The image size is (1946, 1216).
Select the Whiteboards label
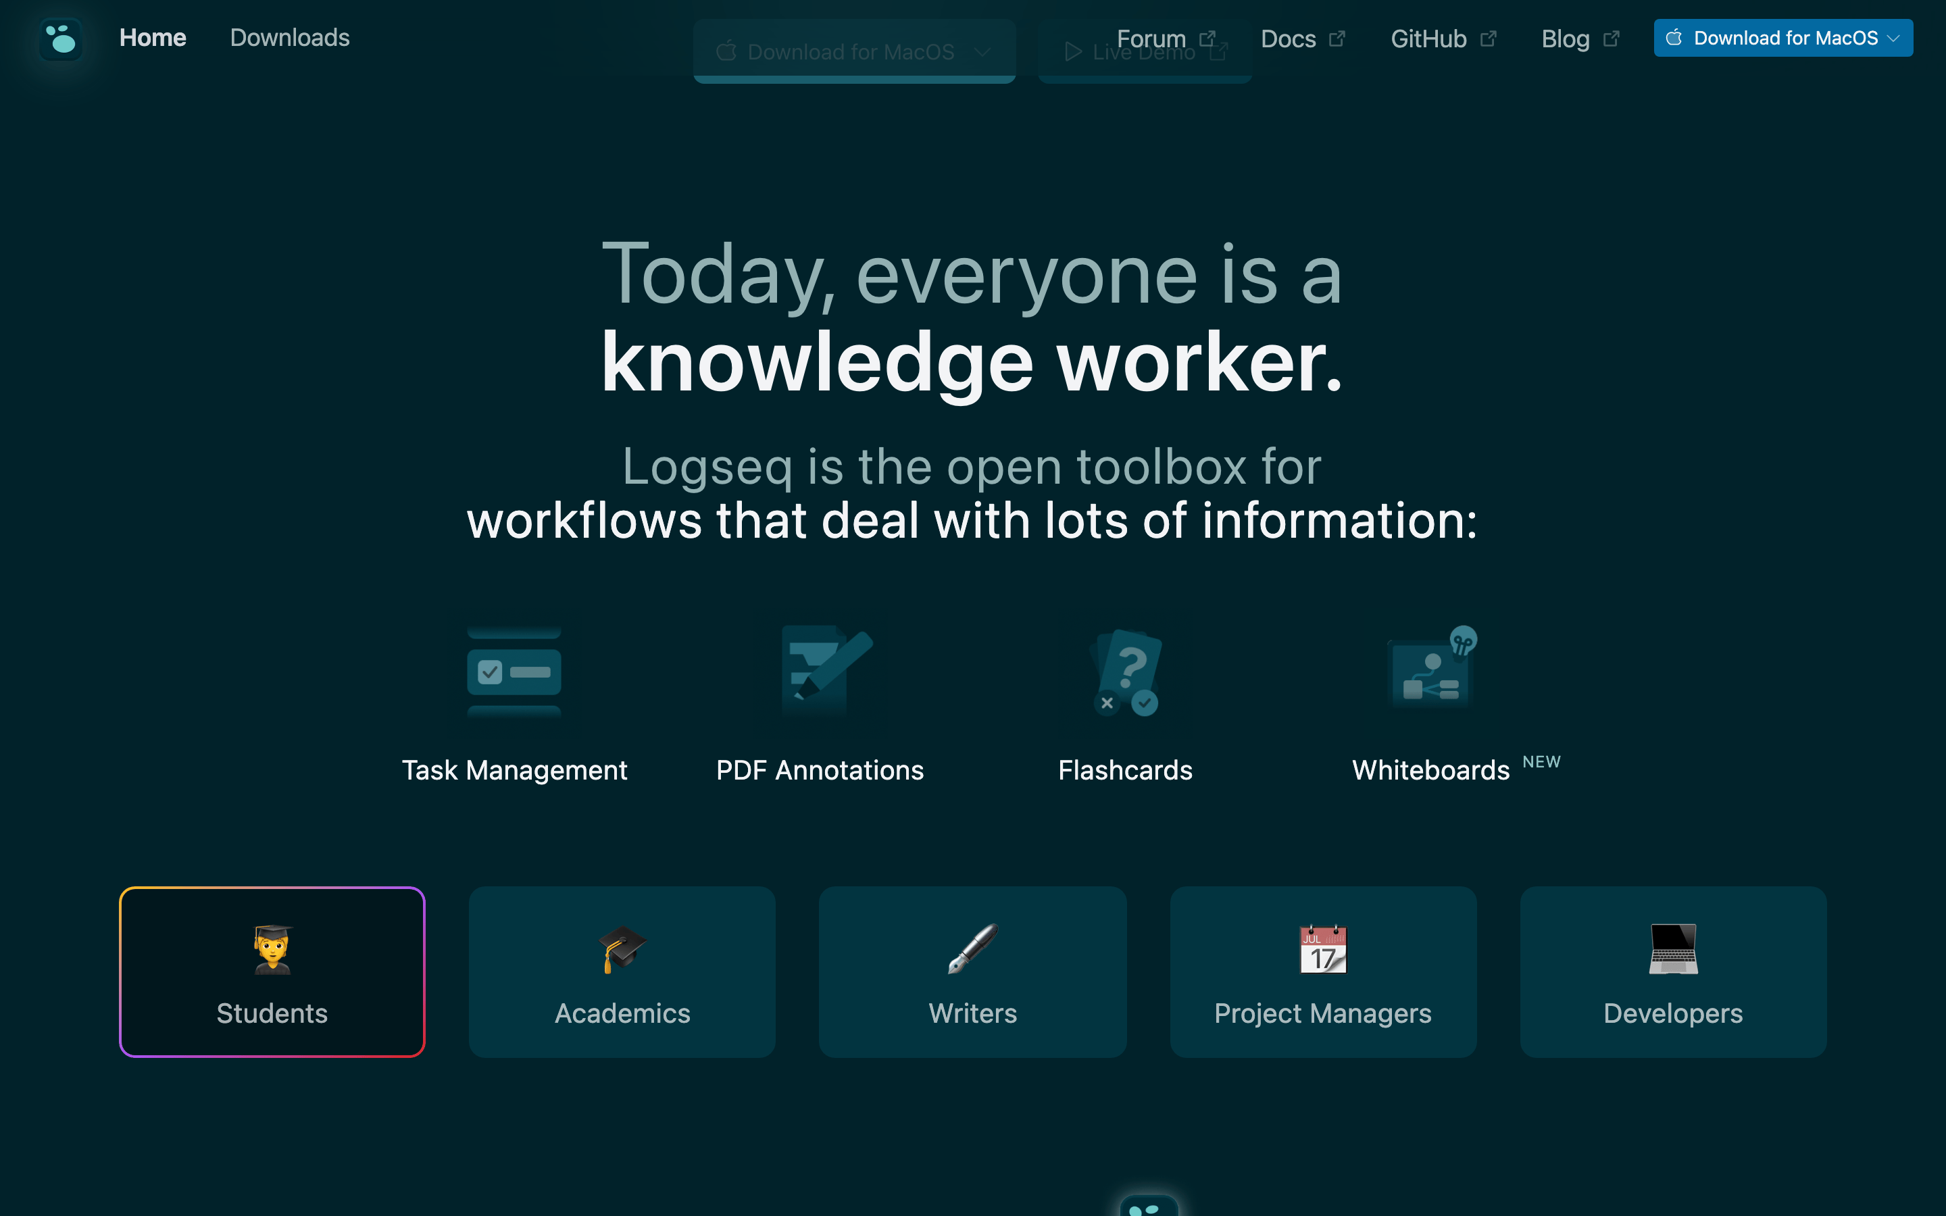click(1430, 770)
